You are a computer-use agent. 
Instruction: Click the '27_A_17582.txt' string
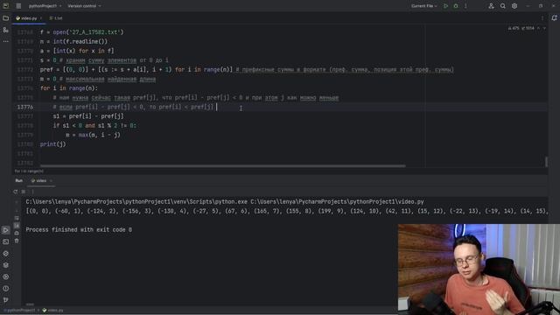(x=94, y=32)
